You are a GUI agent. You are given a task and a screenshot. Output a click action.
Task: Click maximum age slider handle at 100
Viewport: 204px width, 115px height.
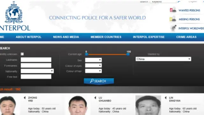(x=128, y=54)
